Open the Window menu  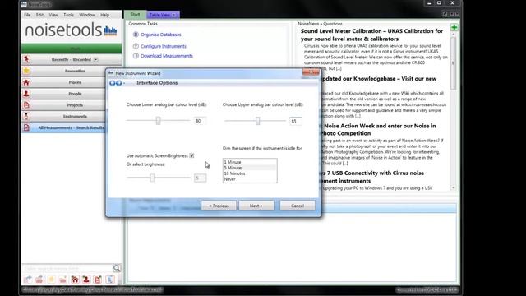(87, 15)
